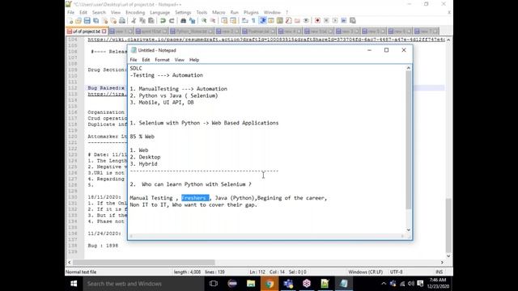Viewport: 518px width, 291px height.
Task: Click the Synchronize Horizontal Scrolling icon
Action: 233,20
